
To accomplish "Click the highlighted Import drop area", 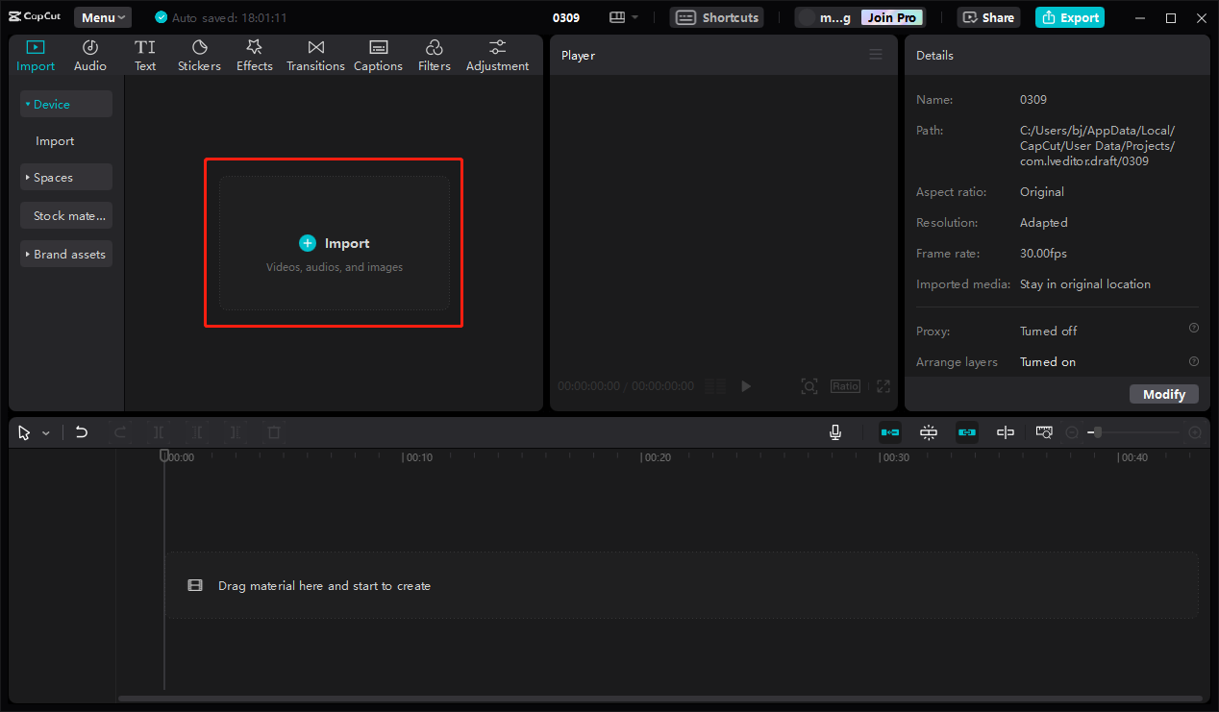I will click(x=334, y=243).
